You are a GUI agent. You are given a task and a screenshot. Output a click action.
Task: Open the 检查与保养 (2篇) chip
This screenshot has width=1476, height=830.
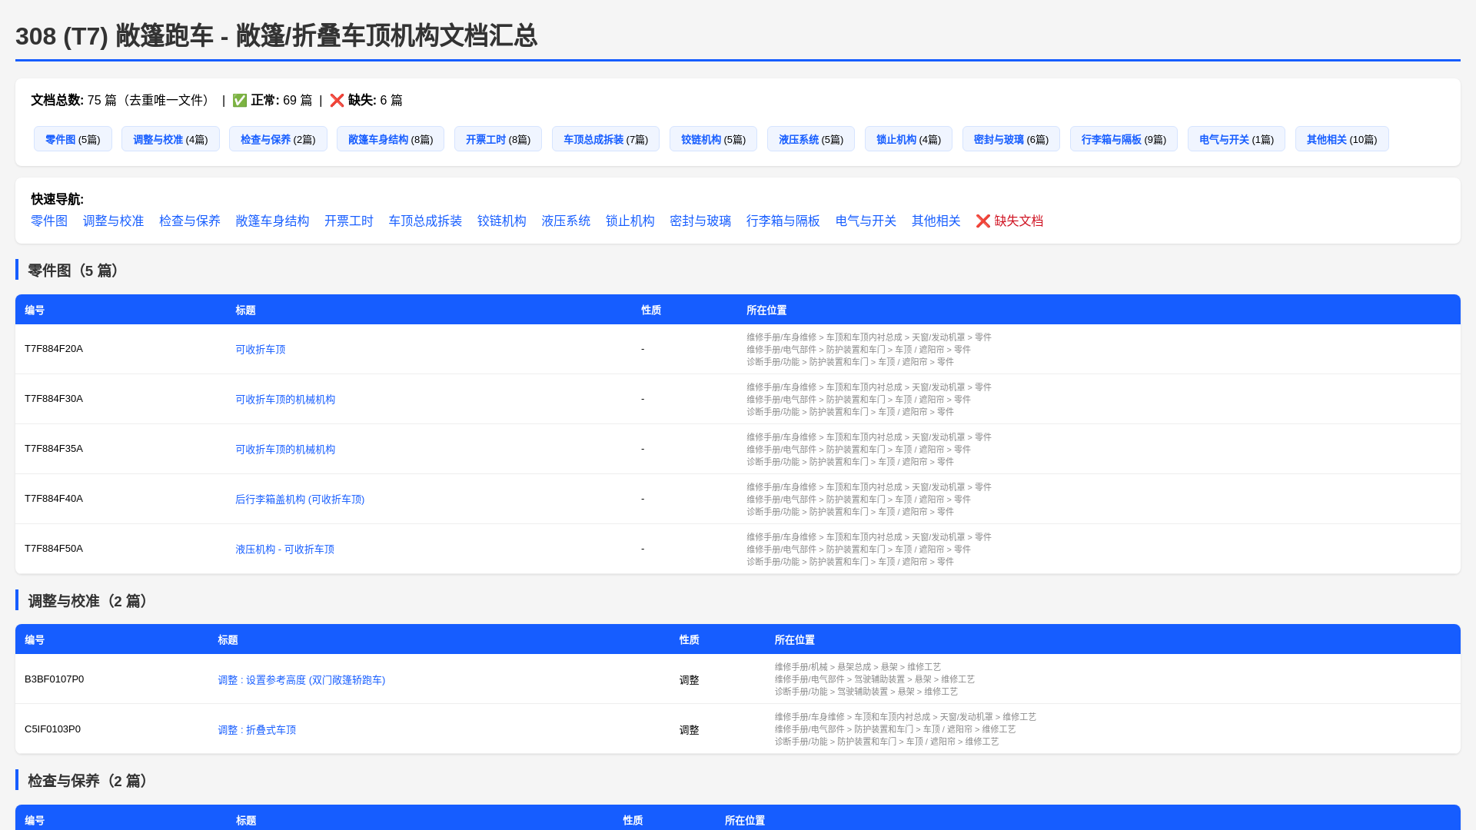[278, 139]
